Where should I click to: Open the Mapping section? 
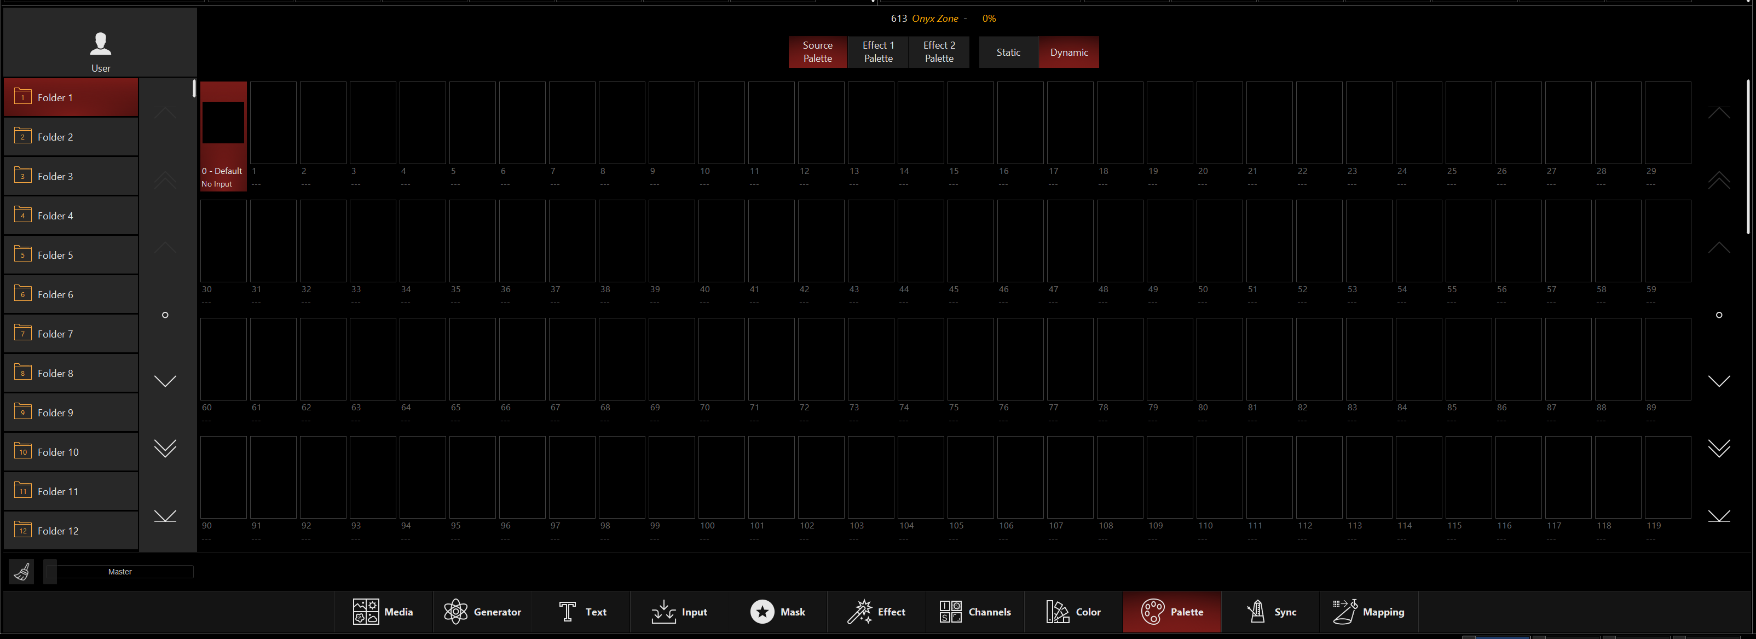point(1369,612)
